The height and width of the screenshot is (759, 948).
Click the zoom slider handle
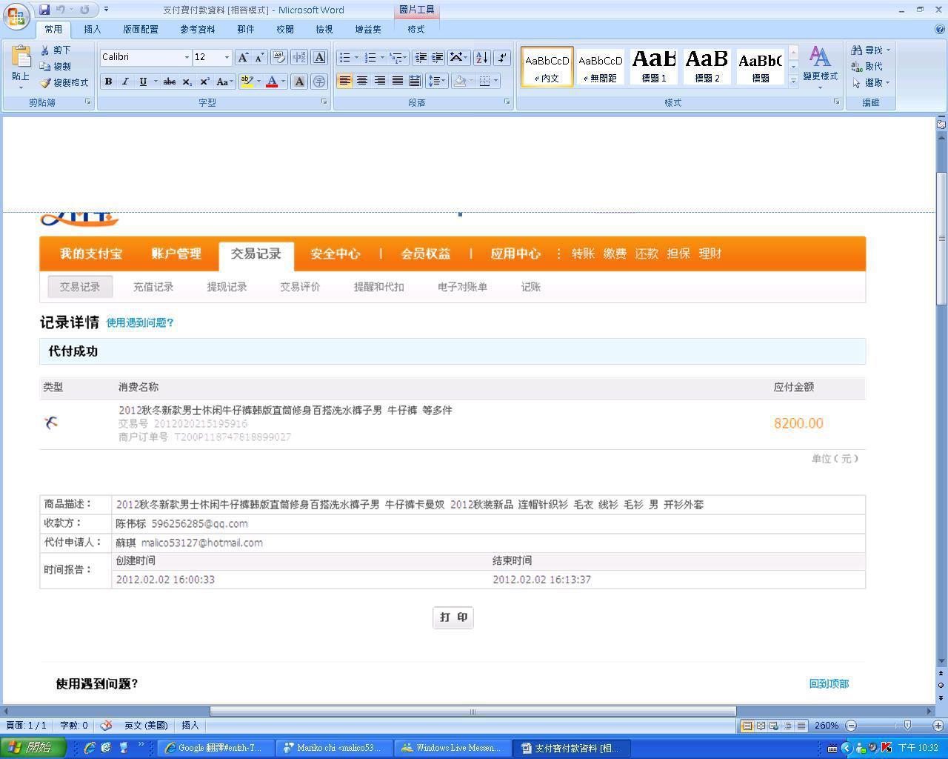907,726
